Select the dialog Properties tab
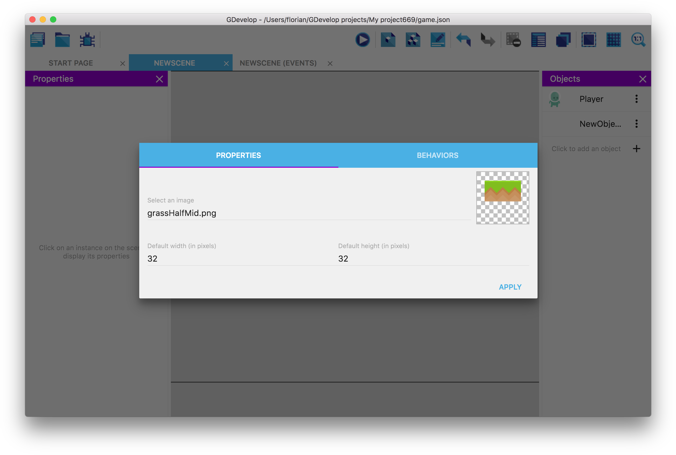Viewport: 676px width, 455px height. 239,155
